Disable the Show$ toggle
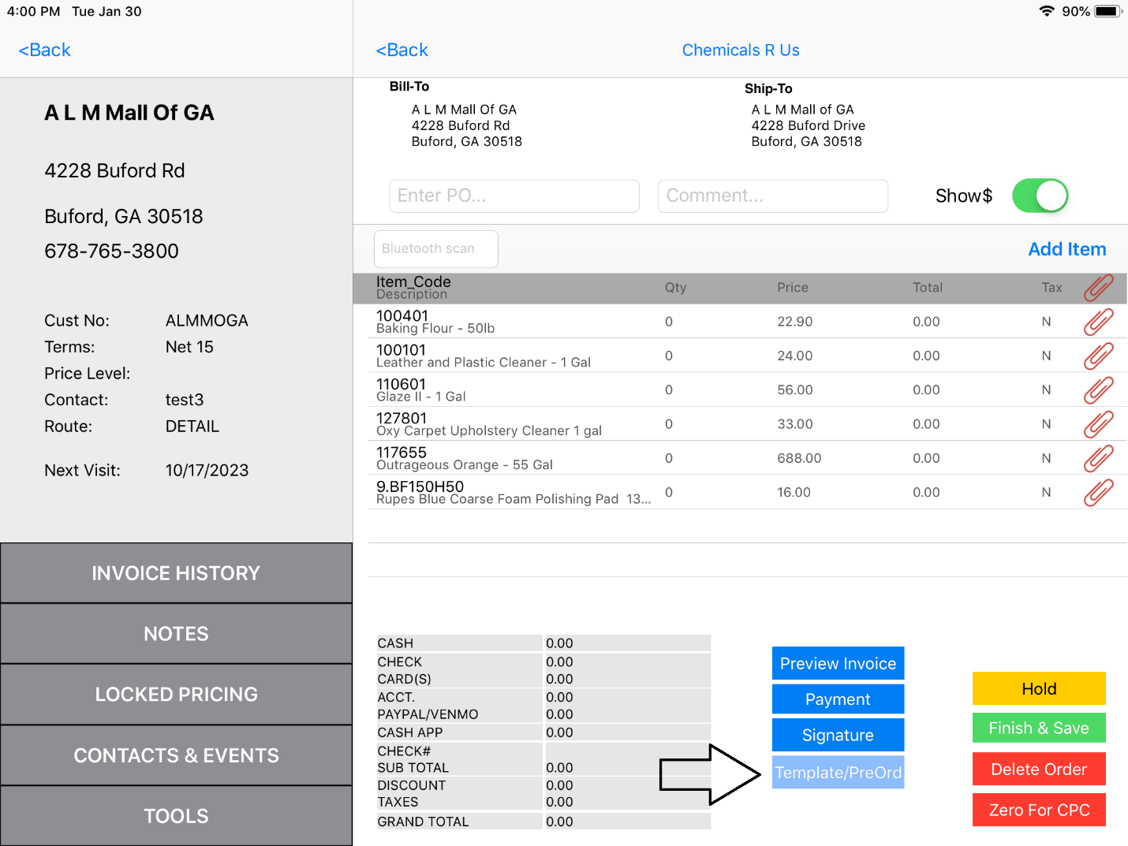The image size is (1128, 846). coord(1040,196)
